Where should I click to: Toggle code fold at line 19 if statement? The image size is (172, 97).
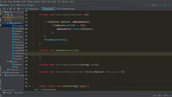[x=34, y=25]
